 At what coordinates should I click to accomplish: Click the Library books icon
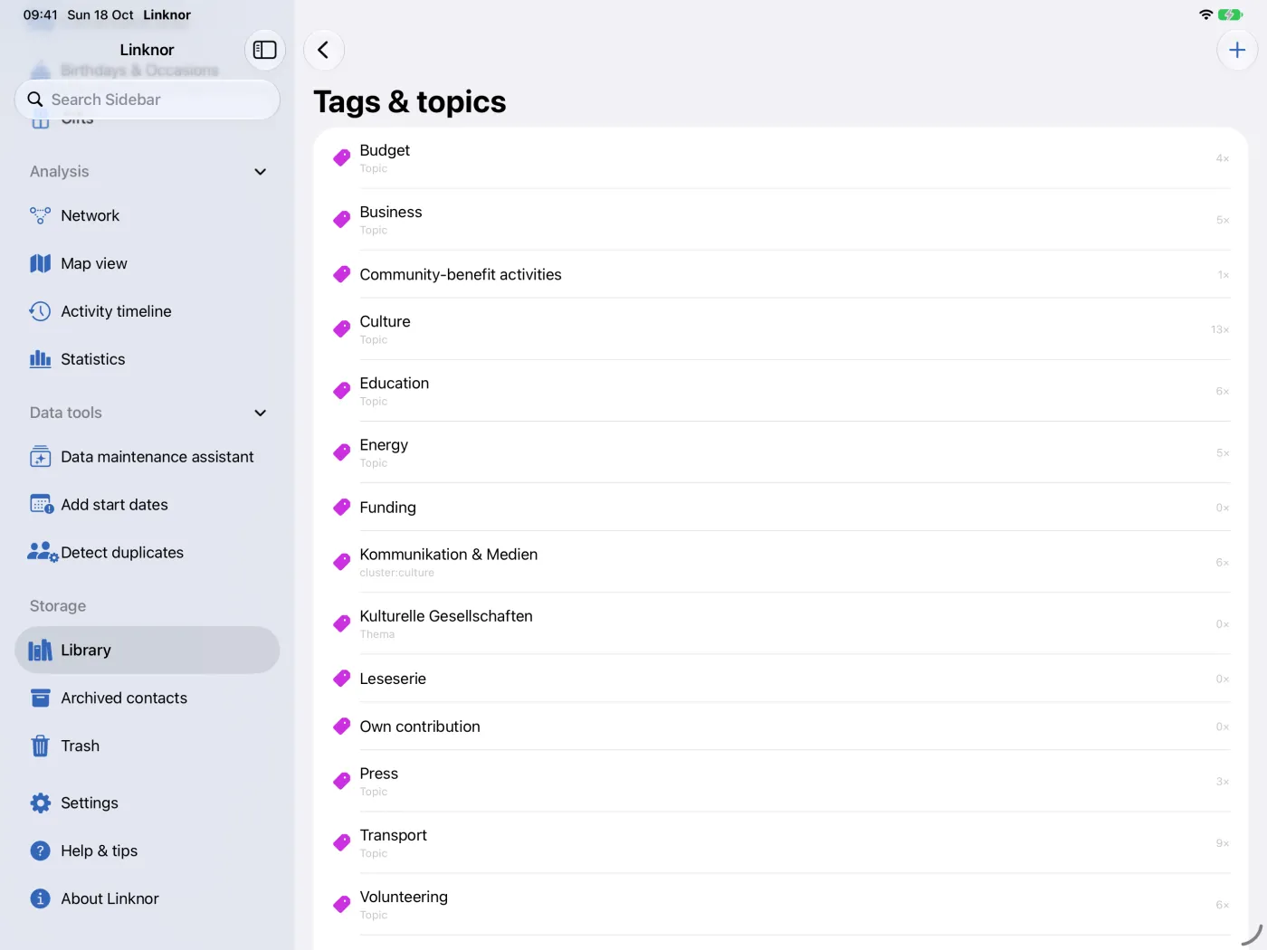[40, 650]
